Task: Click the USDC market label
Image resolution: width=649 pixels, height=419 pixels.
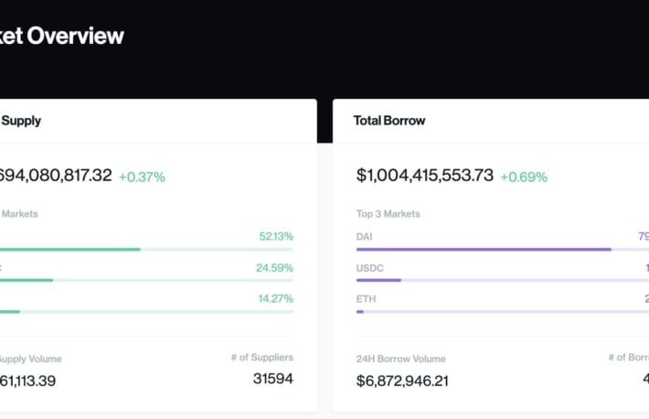Action: pyautogui.click(x=369, y=268)
